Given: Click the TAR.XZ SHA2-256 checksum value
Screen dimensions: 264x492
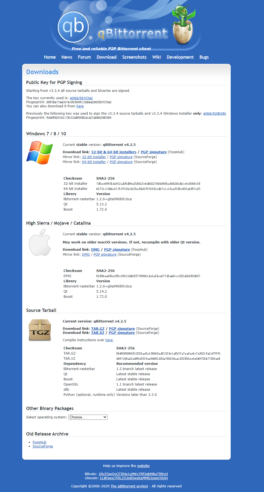Looking at the screenshot, I should [x=168, y=359].
